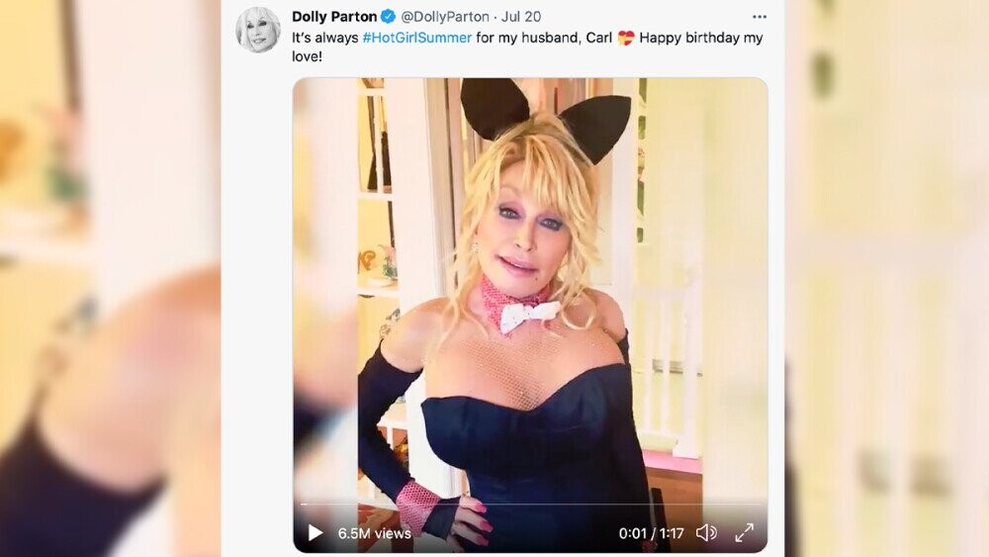This screenshot has width=989, height=557.
Task: Click the 6.5M views counter
Action: tap(374, 533)
